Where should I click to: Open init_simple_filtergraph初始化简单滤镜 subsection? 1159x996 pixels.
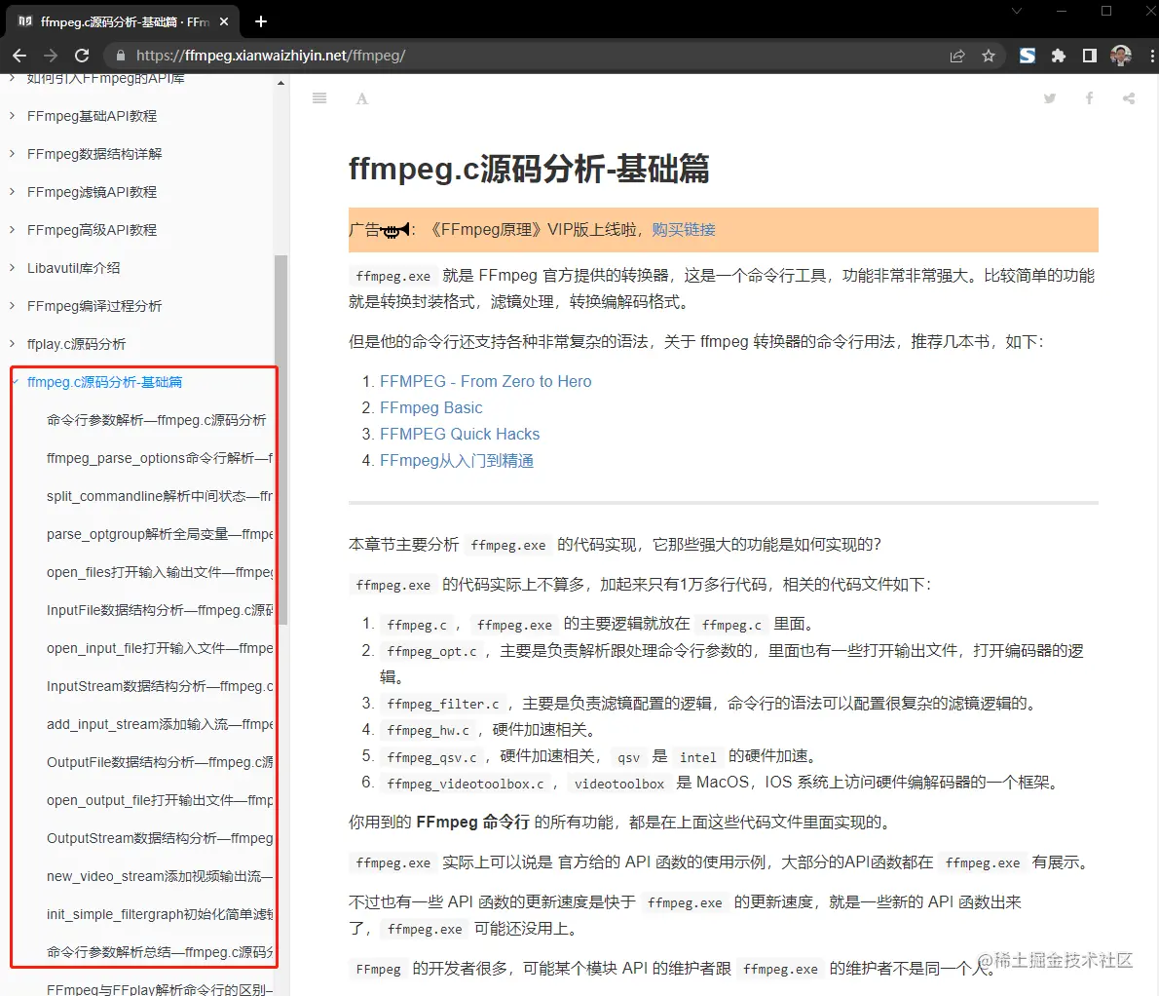[x=159, y=915]
